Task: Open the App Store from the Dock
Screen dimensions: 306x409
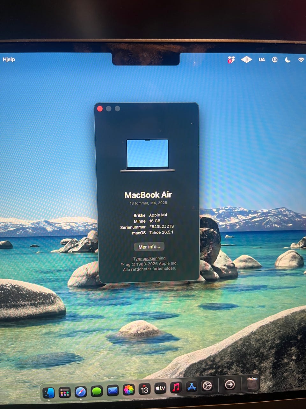Action: (192, 387)
